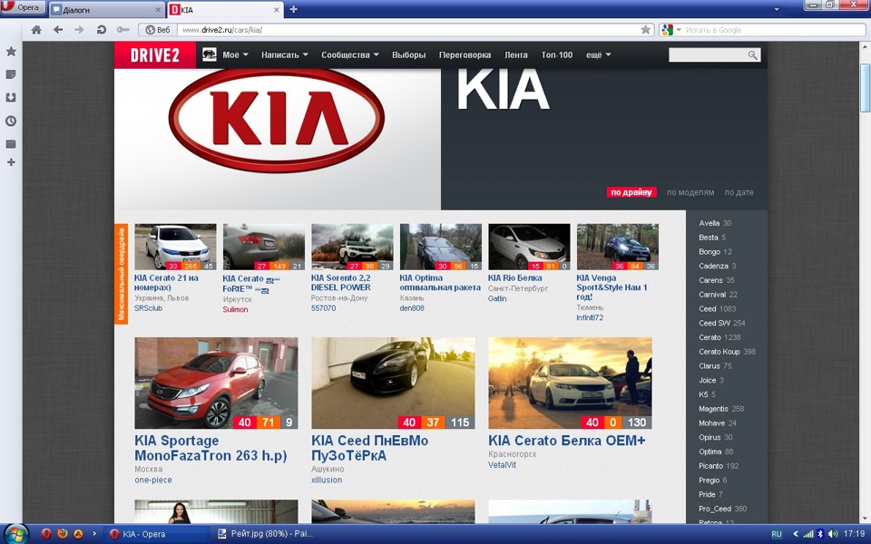The width and height of the screenshot is (871, 544).
Task: Click the volume icon in system tray
Action: click(833, 534)
